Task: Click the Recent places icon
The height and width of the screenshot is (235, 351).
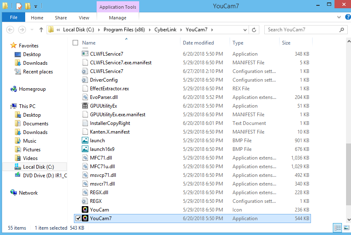Action: pyautogui.click(x=17, y=71)
